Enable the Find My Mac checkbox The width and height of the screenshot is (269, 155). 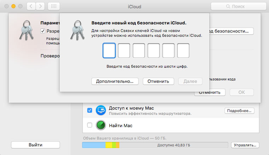pos(90,125)
